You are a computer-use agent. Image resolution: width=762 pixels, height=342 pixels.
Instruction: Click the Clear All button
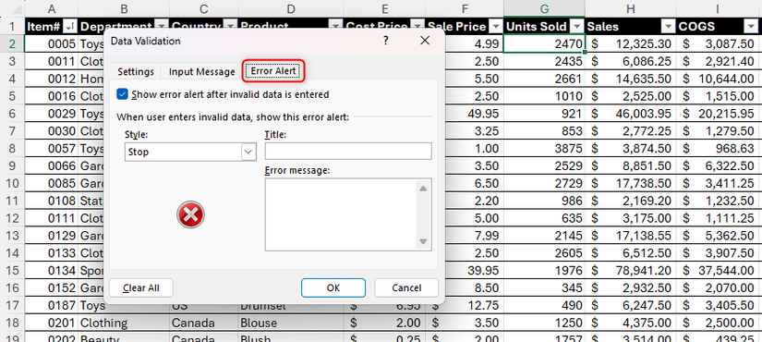pyautogui.click(x=141, y=287)
